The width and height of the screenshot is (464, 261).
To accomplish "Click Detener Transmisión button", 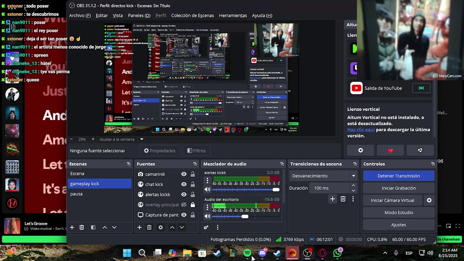I will 399,176.
